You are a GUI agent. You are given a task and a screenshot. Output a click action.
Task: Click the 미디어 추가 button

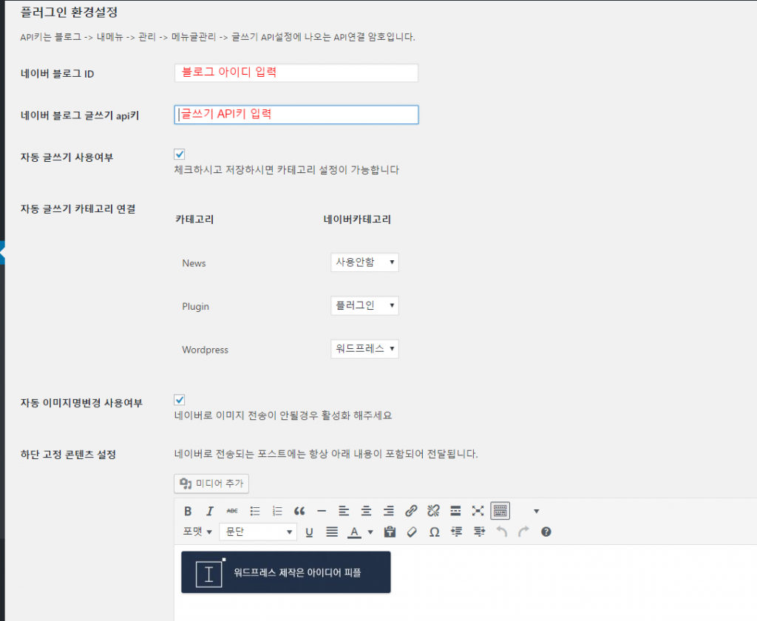211,483
